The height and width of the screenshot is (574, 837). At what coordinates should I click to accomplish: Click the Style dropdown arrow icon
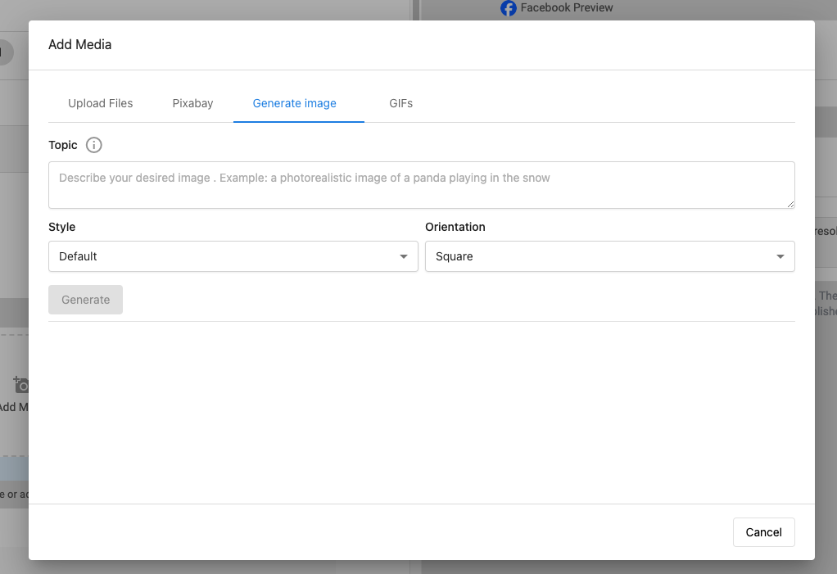403,256
